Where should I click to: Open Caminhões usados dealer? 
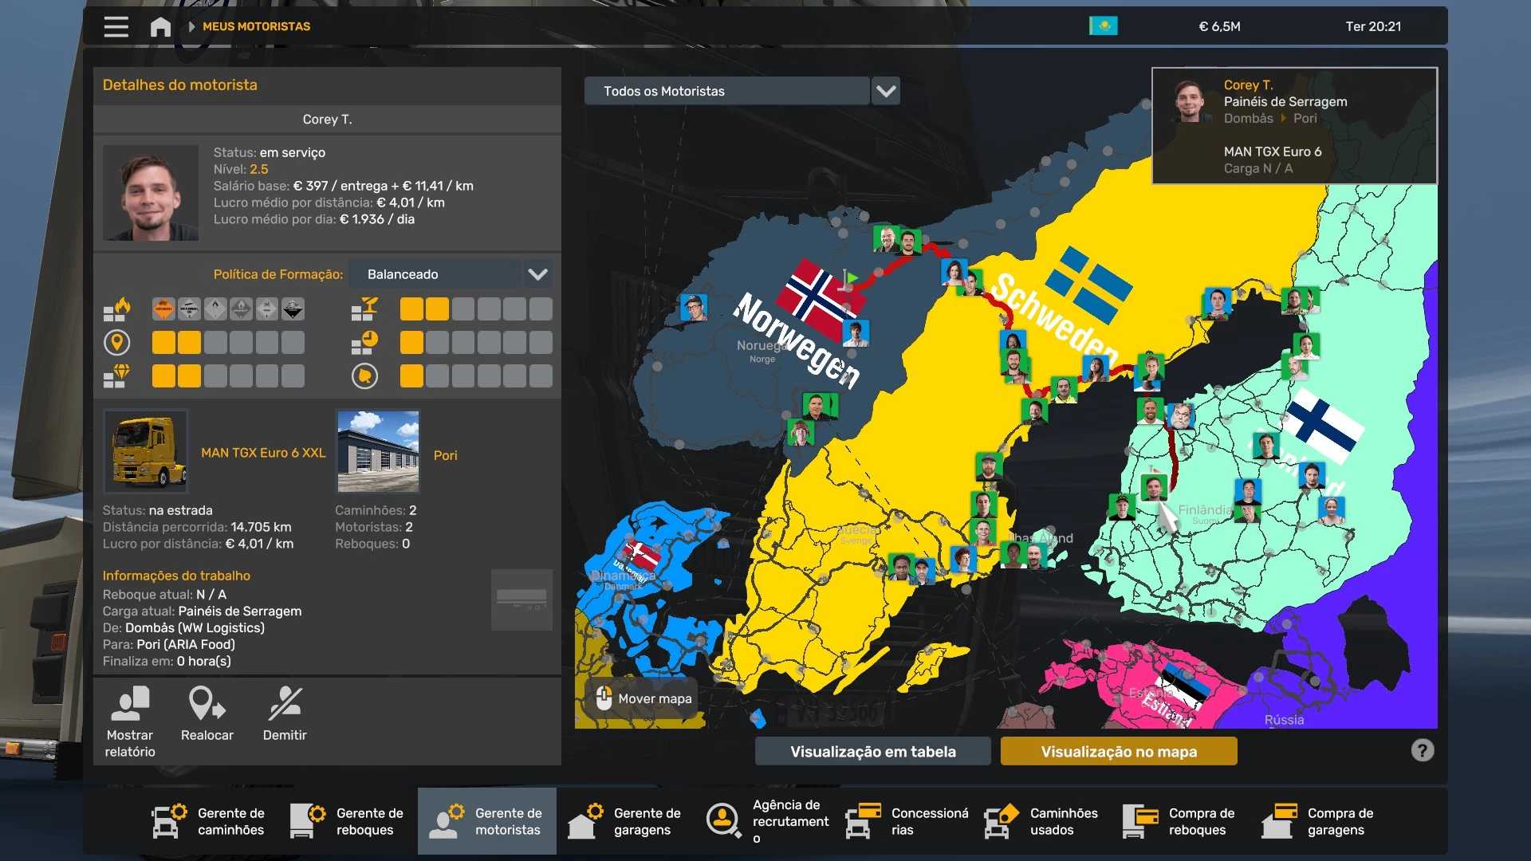point(1041,821)
